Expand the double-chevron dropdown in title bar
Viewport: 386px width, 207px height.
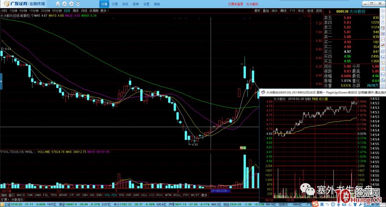coord(78,4)
